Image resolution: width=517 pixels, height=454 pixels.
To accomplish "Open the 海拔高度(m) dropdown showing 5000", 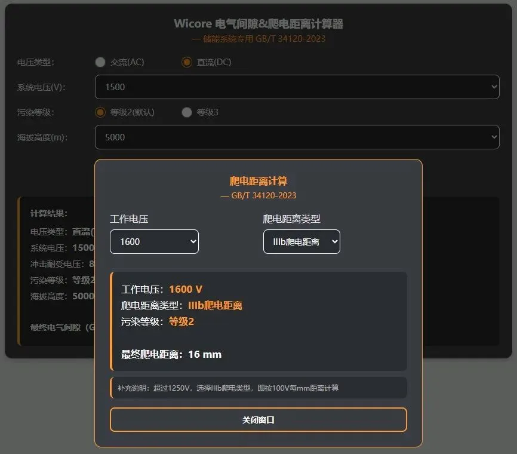I will click(297, 137).
